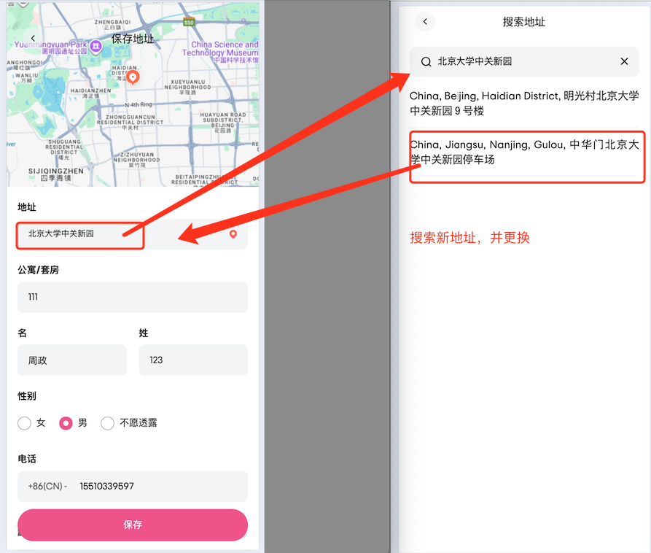Click the back arrow on search address page
651x553 pixels.
point(425,22)
